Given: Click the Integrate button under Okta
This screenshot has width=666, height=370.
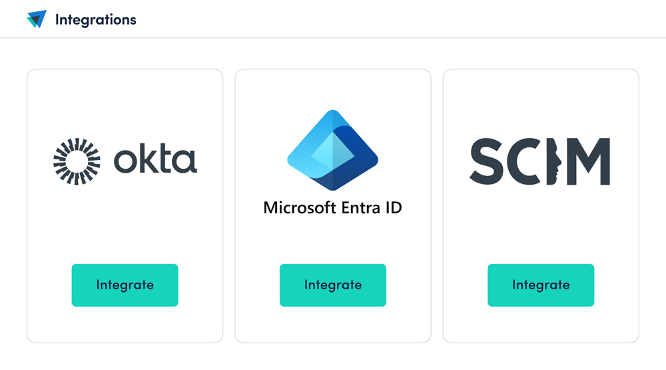Looking at the screenshot, I should [x=125, y=285].
